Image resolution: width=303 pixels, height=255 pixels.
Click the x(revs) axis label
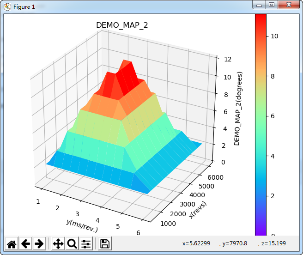(198, 210)
